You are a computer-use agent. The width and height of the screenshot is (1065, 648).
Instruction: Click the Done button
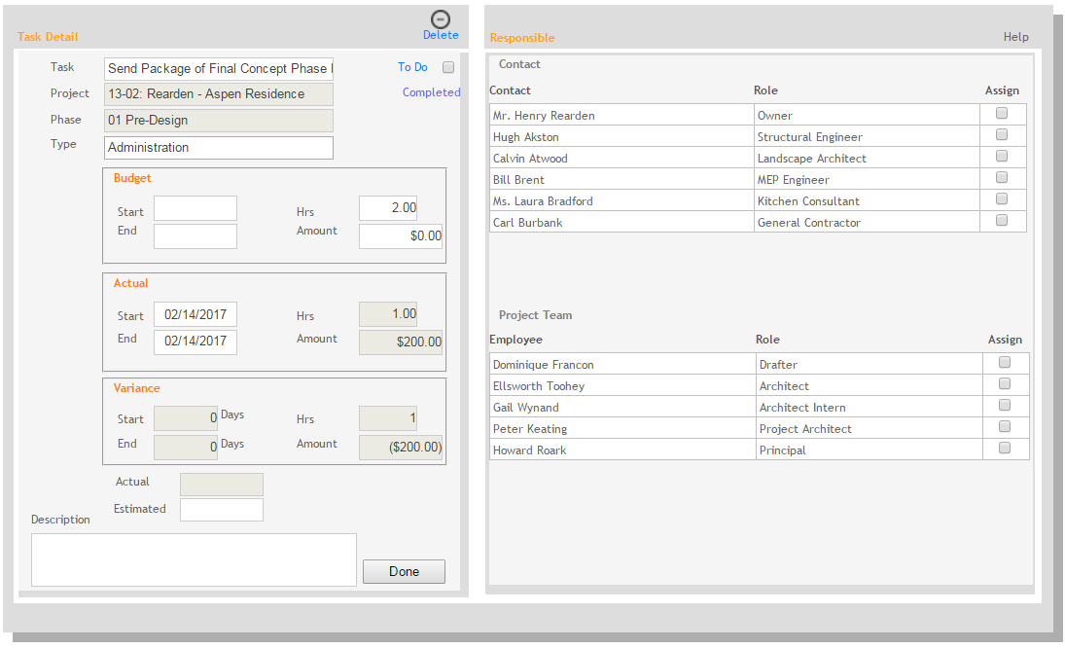tap(405, 571)
